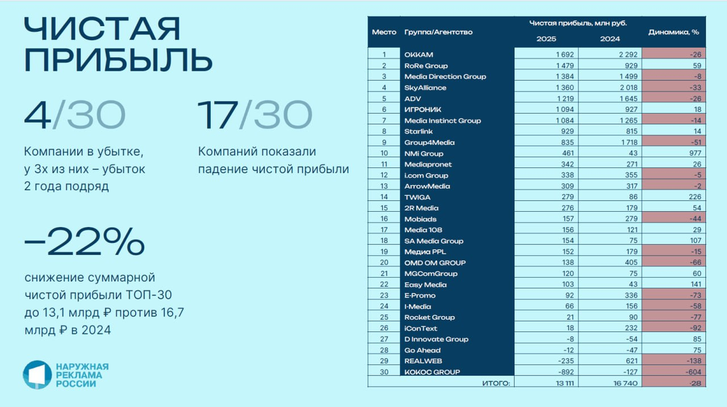The image size is (727, 407).
Task: Click the 141 dynamics value for Easy Media
Action: click(x=695, y=284)
